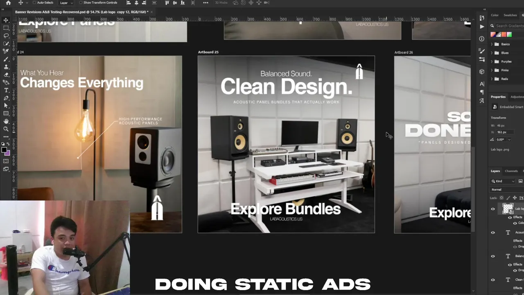Viewport: 524px width, 295px height.
Task: Click the Align top edges icon
Action: (167, 3)
